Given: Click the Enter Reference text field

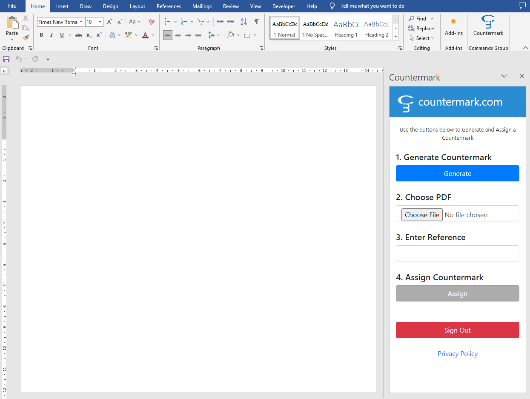Looking at the screenshot, I should (458, 253).
